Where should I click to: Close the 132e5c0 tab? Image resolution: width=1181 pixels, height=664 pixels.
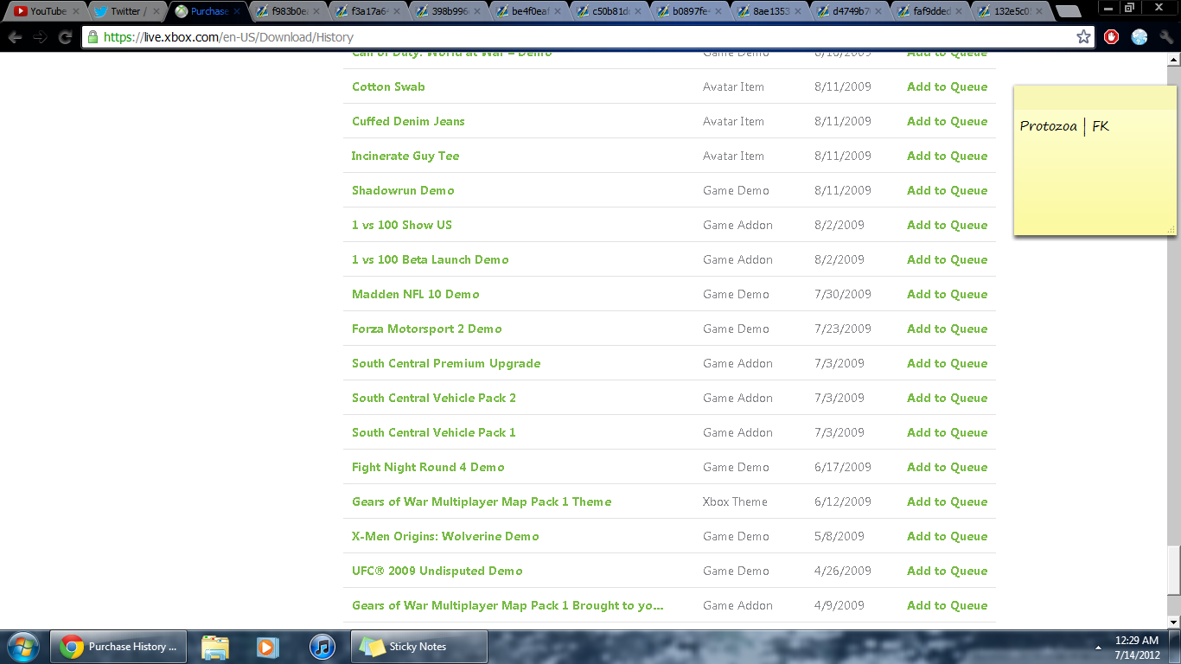pos(1040,11)
